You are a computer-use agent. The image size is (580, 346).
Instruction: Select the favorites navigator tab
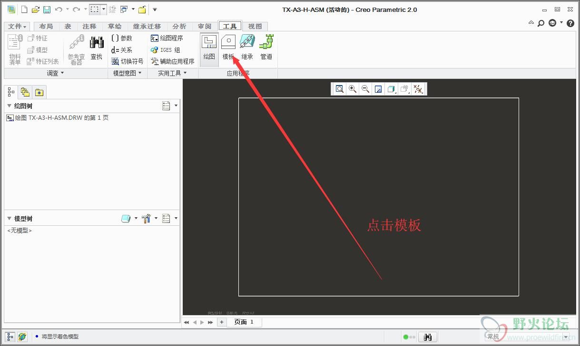click(39, 92)
